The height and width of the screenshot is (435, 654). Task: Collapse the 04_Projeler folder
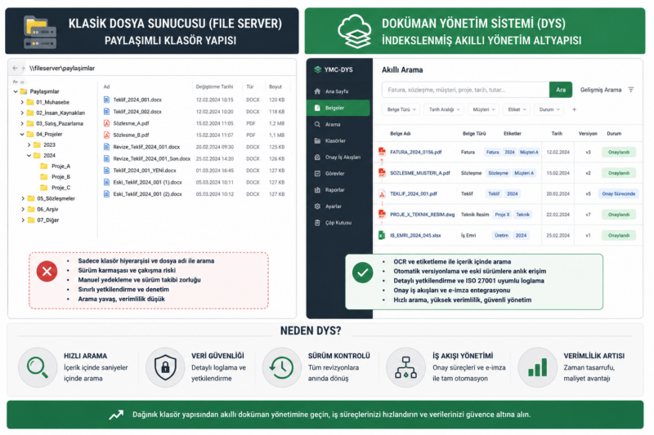click(22, 134)
